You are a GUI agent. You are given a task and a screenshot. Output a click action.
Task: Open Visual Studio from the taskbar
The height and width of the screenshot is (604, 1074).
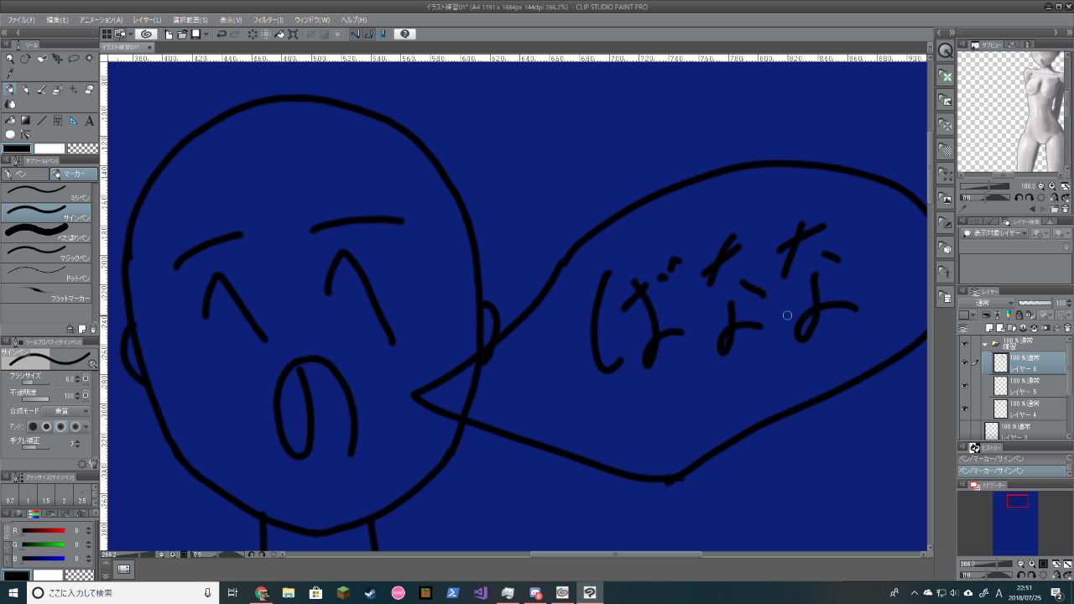(480, 593)
